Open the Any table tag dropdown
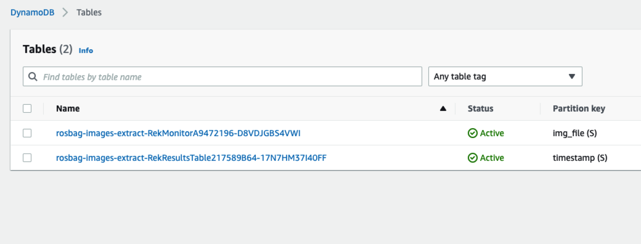This screenshot has height=244, width=641. (505, 76)
